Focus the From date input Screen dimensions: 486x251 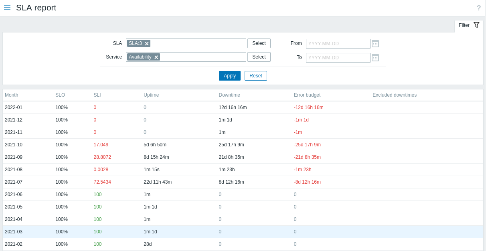pyautogui.click(x=338, y=44)
